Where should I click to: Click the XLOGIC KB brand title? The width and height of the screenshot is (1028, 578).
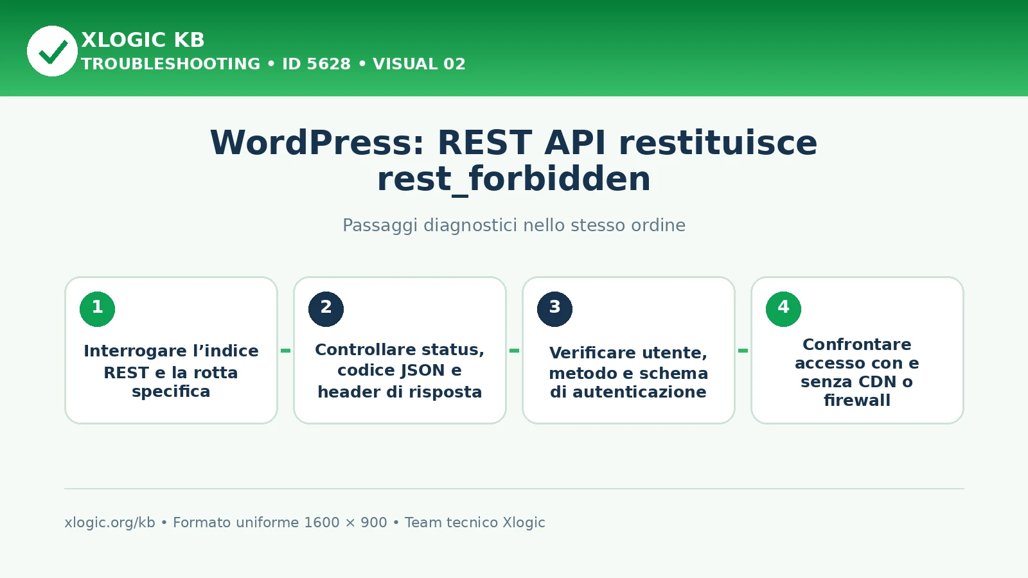click(143, 40)
